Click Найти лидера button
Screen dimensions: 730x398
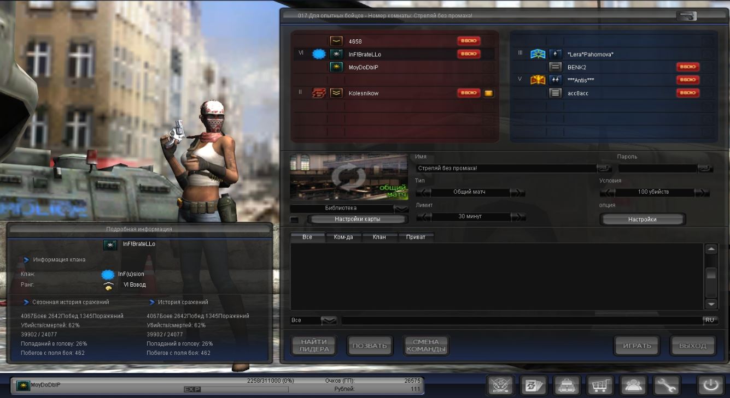[314, 346]
